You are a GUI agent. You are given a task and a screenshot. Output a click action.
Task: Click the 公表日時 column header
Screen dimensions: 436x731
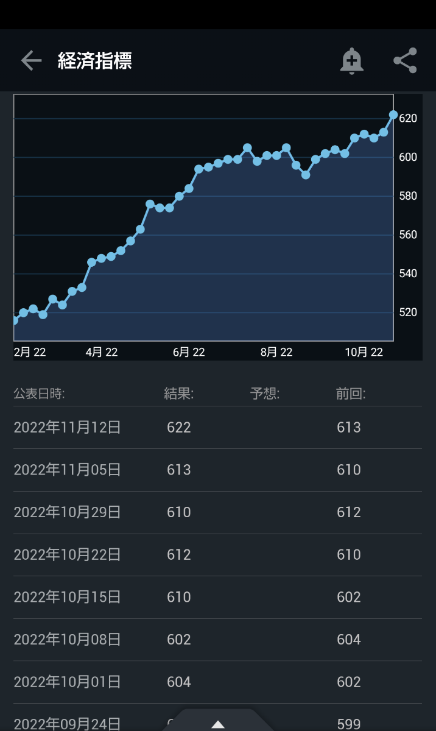(39, 394)
